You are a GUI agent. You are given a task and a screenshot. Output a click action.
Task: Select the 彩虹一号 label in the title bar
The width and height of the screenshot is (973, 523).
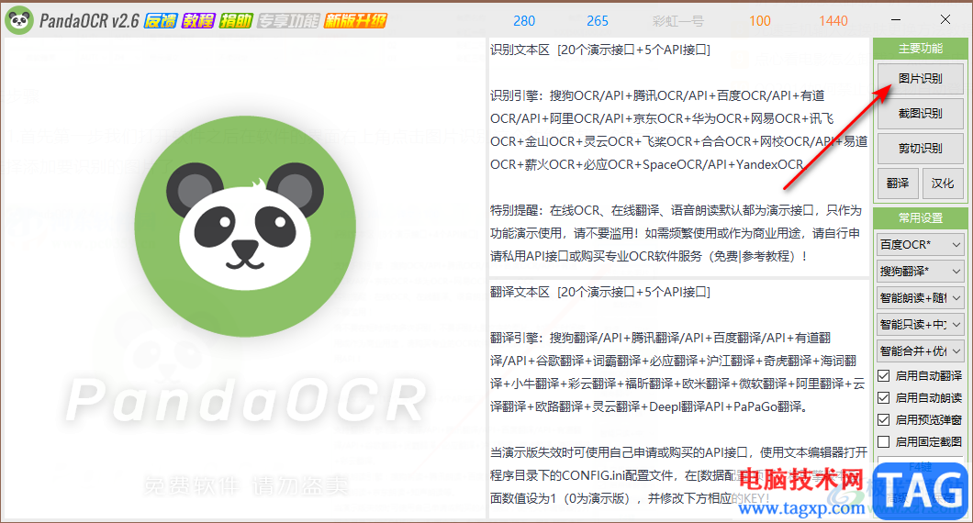pyautogui.click(x=677, y=21)
